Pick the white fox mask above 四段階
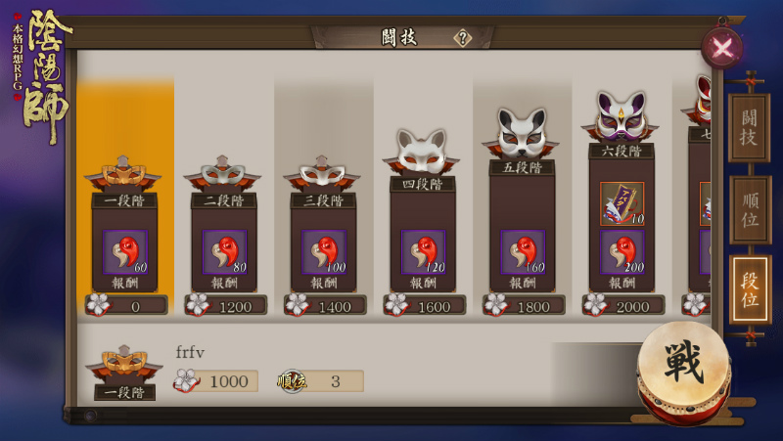The width and height of the screenshot is (783, 441). point(422,152)
